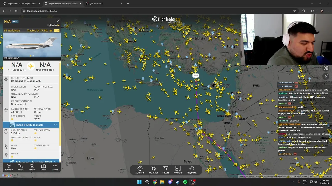Open File Explorer from the taskbar
Viewport: 332px width, 186px height.
pyautogui.click(x=162, y=182)
